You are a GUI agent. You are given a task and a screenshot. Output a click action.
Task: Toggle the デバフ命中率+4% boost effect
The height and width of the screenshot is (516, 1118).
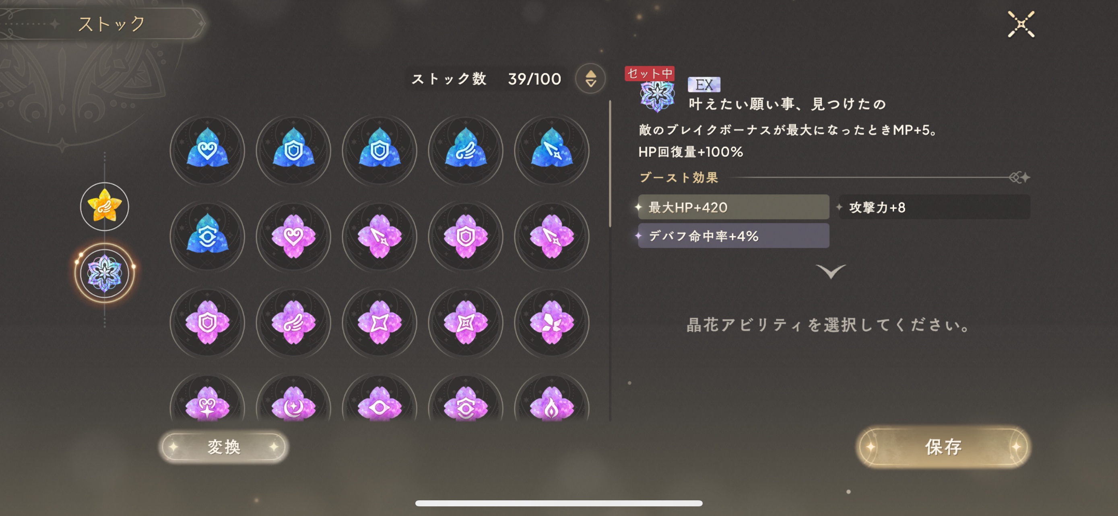pos(733,235)
